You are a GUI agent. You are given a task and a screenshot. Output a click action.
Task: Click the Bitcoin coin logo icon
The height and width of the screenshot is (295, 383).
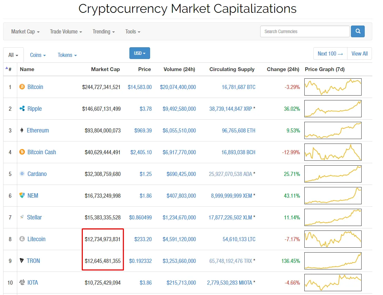click(x=22, y=87)
